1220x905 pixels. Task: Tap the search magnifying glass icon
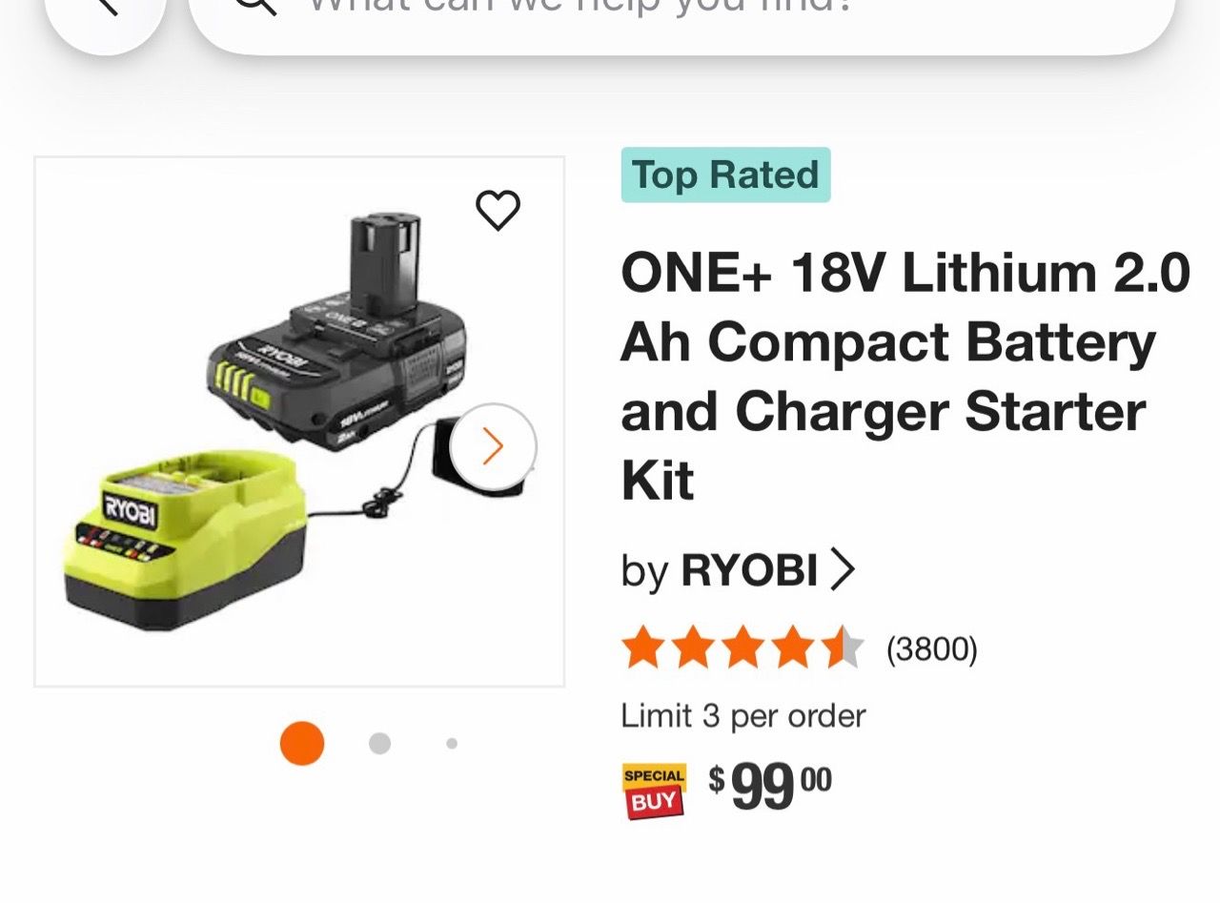pyautogui.click(x=255, y=5)
